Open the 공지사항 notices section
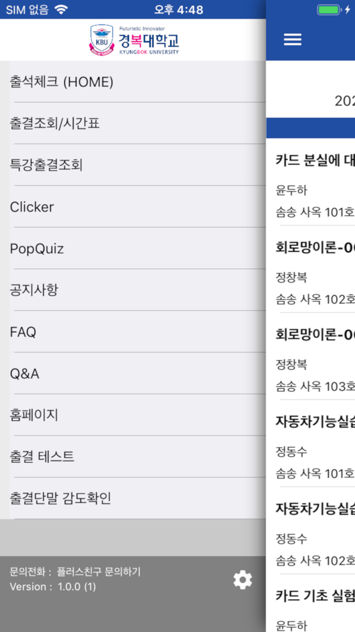 click(31, 290)
